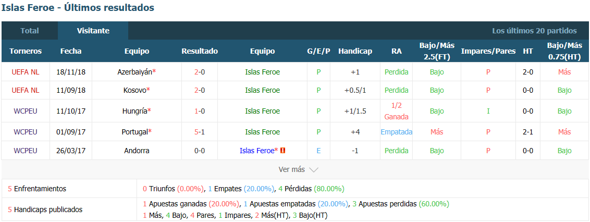Click the WCPEU tournament for the 26/03/17 match
Viewport: 590px width, 222px height.
(25, 151)
